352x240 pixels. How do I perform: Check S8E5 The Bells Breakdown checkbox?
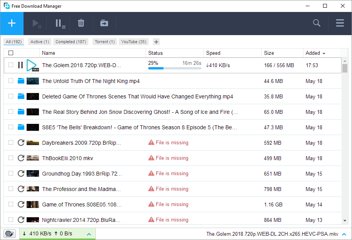(x=11, y=127)
